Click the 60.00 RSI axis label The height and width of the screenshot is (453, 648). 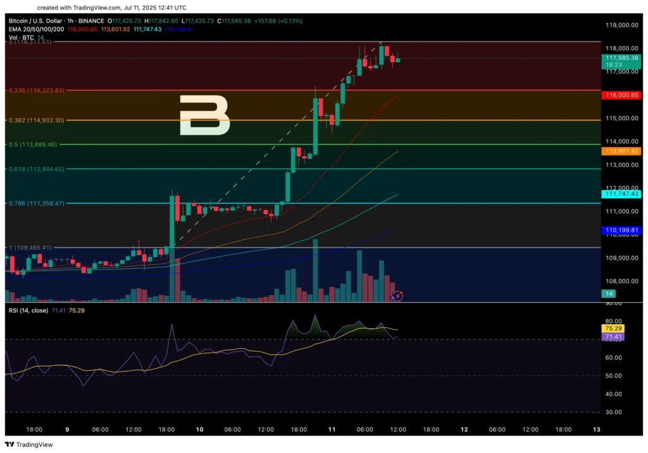click(614, 358)
